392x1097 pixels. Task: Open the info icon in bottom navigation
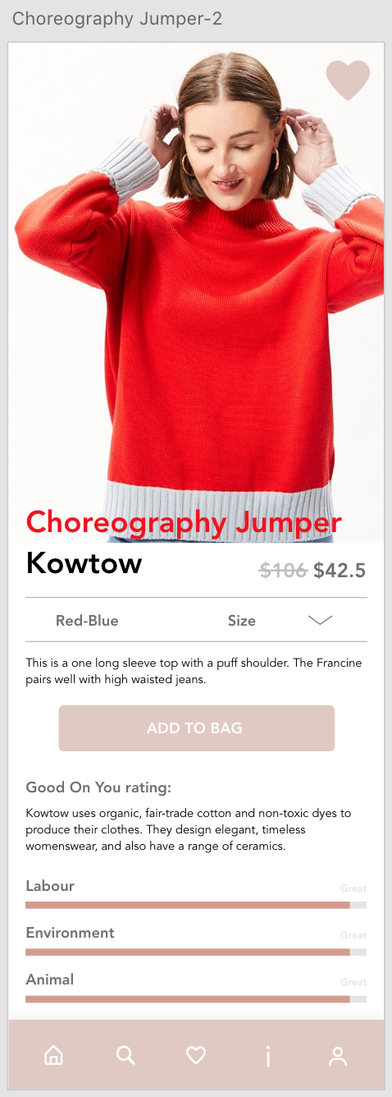click(x=267, y=1056)
